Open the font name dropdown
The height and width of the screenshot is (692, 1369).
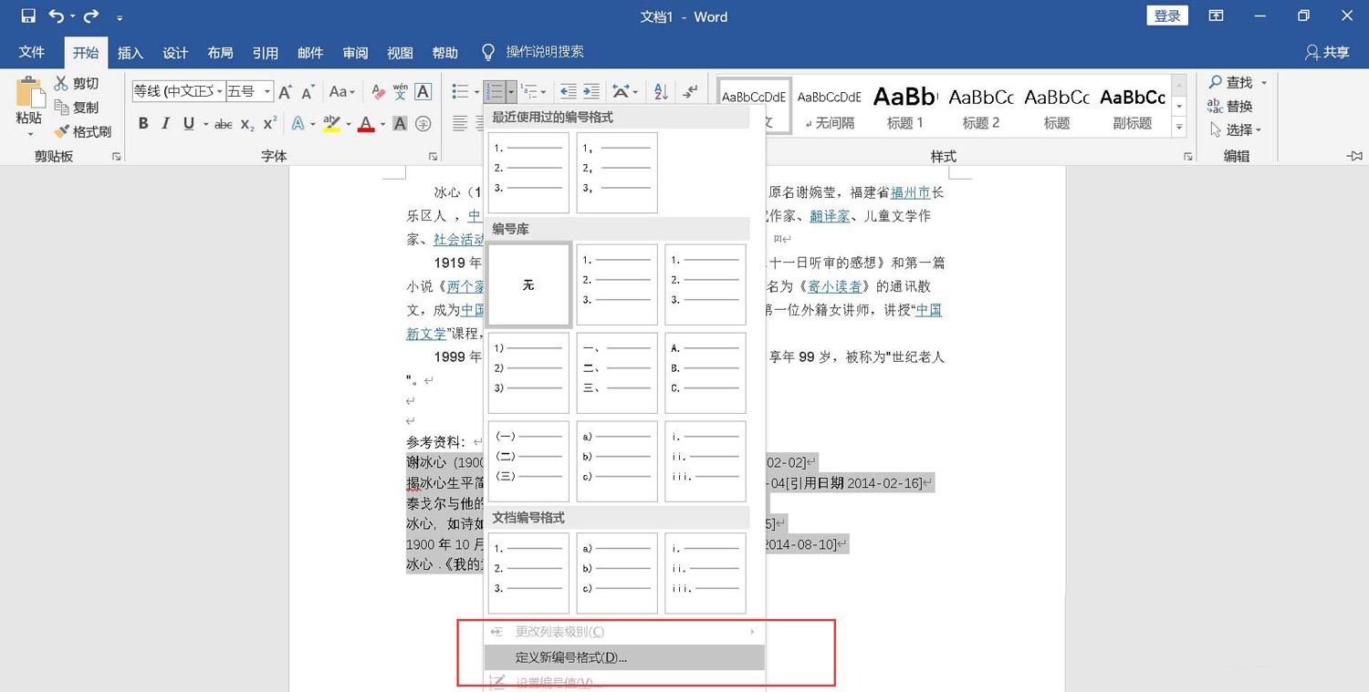click(x=219, y=92)
